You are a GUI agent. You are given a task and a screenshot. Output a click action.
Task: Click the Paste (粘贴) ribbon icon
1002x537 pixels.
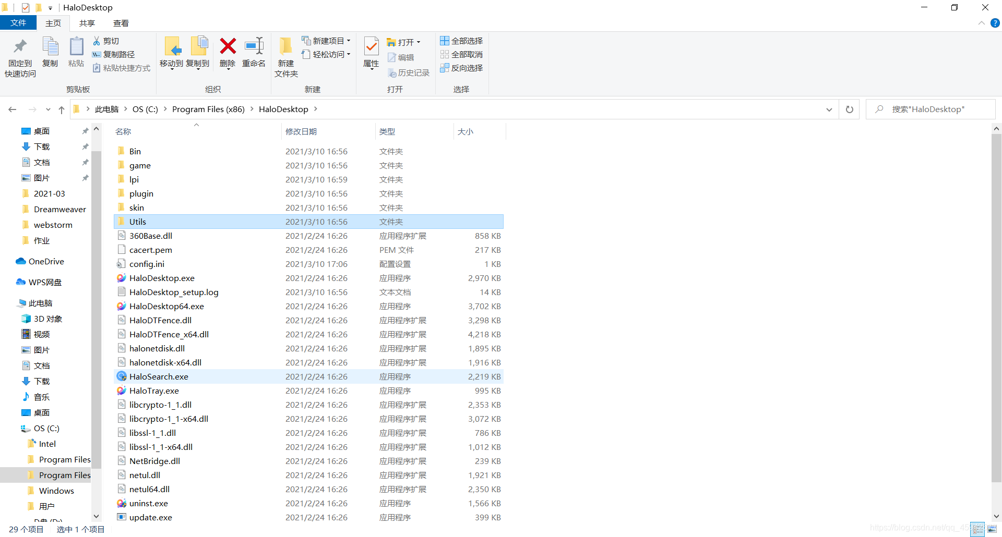point(76,47)
